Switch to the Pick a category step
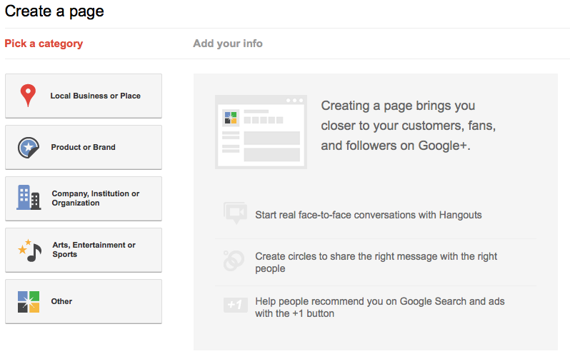Viewport: 570px width, 359px height. click(x=44, y=44)
